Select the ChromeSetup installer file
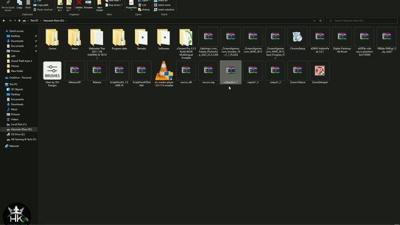The image size is (400, 225). point(297,39)
